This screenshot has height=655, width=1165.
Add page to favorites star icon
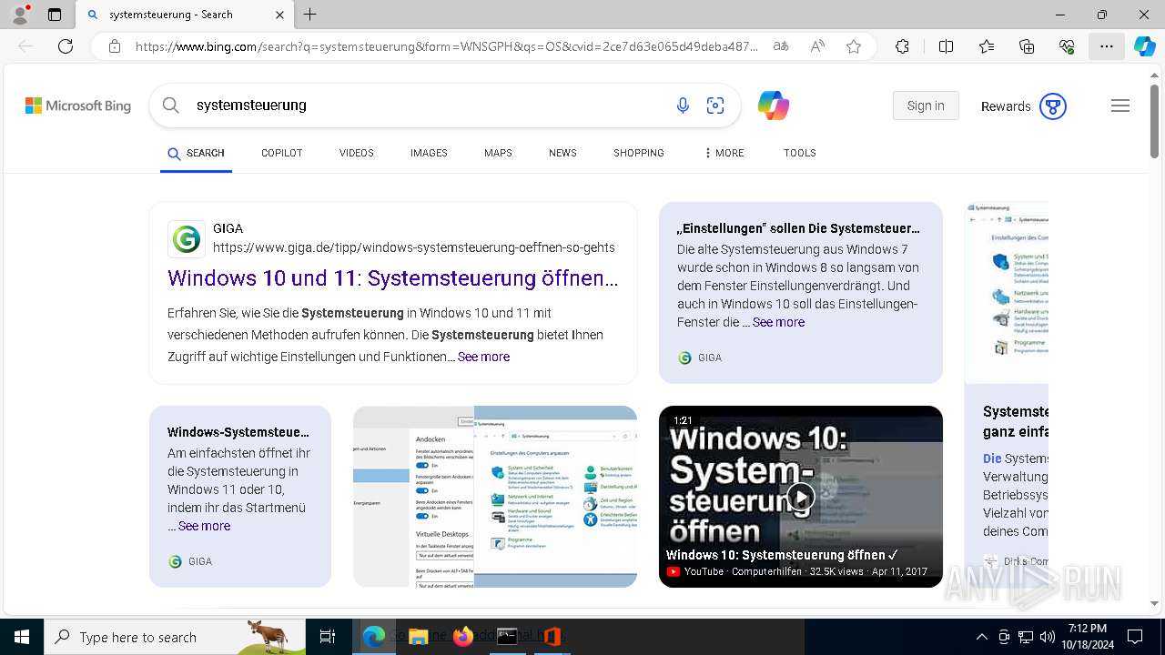(x=854, y=46)
